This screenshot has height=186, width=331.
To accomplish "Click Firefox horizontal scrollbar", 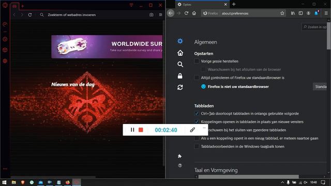I will click(248, 177).
